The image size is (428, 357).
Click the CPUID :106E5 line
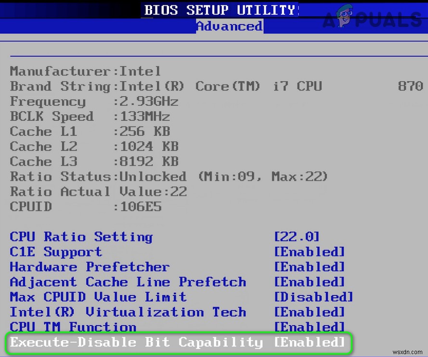pos(86,207)
